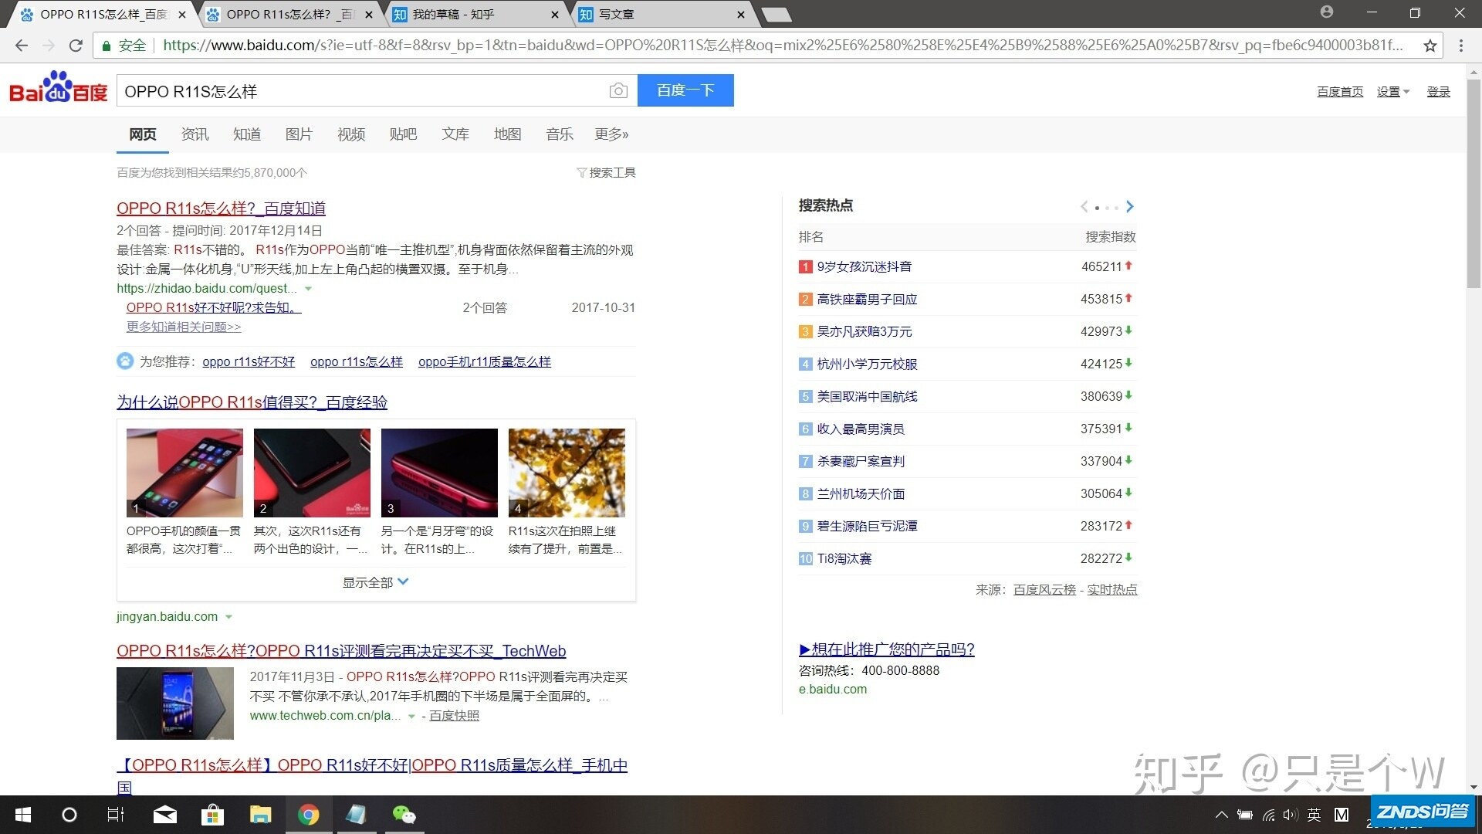This screenshot has width=1482, height=834.
Task: Click 更多知道相关问题>> link
Action: 184,327
